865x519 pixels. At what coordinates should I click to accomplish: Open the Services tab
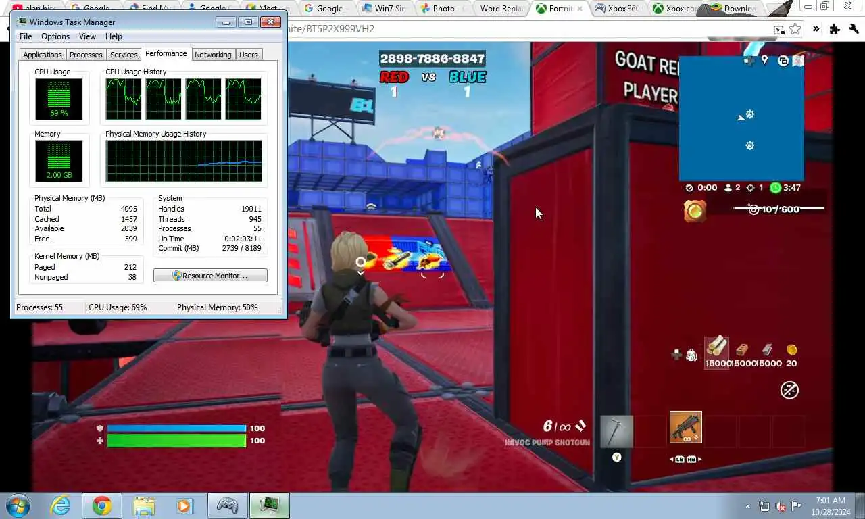(x=124, y=55)
